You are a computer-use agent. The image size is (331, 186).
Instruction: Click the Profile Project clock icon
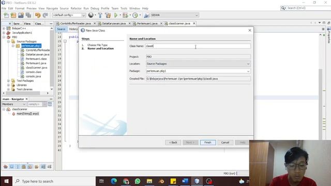(135, 15)
